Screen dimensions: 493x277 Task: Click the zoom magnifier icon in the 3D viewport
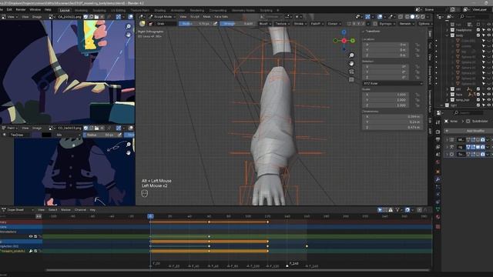[x=351, y=55]
